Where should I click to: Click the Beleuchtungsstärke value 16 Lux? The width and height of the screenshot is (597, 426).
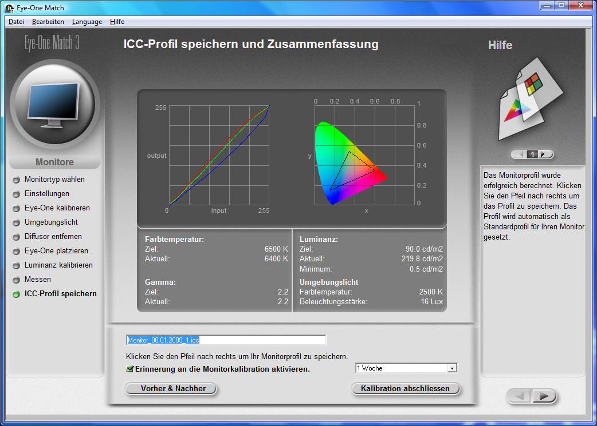point(432,302)
